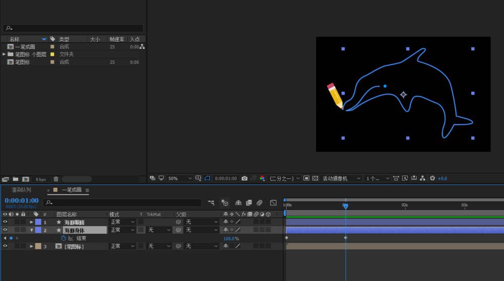This screenshot has width=504, height=281.
Task: Click the Show Channel color icon
Action: pyautogui.click(x=262, y=178)
